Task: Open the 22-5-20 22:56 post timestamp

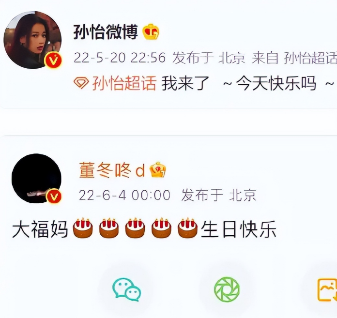Action: point(120,58)
